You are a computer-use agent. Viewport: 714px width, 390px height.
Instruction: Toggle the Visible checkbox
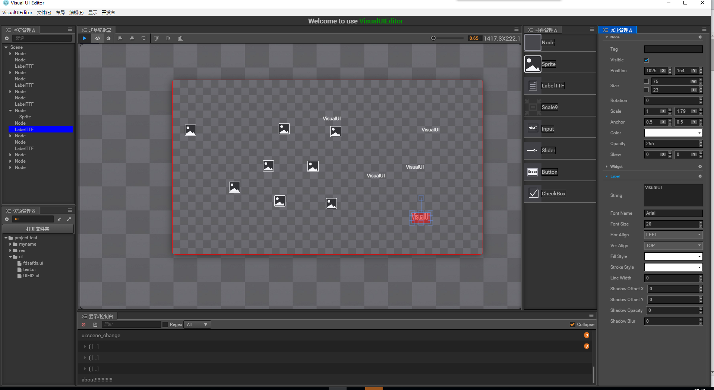(x=647, y=60)
